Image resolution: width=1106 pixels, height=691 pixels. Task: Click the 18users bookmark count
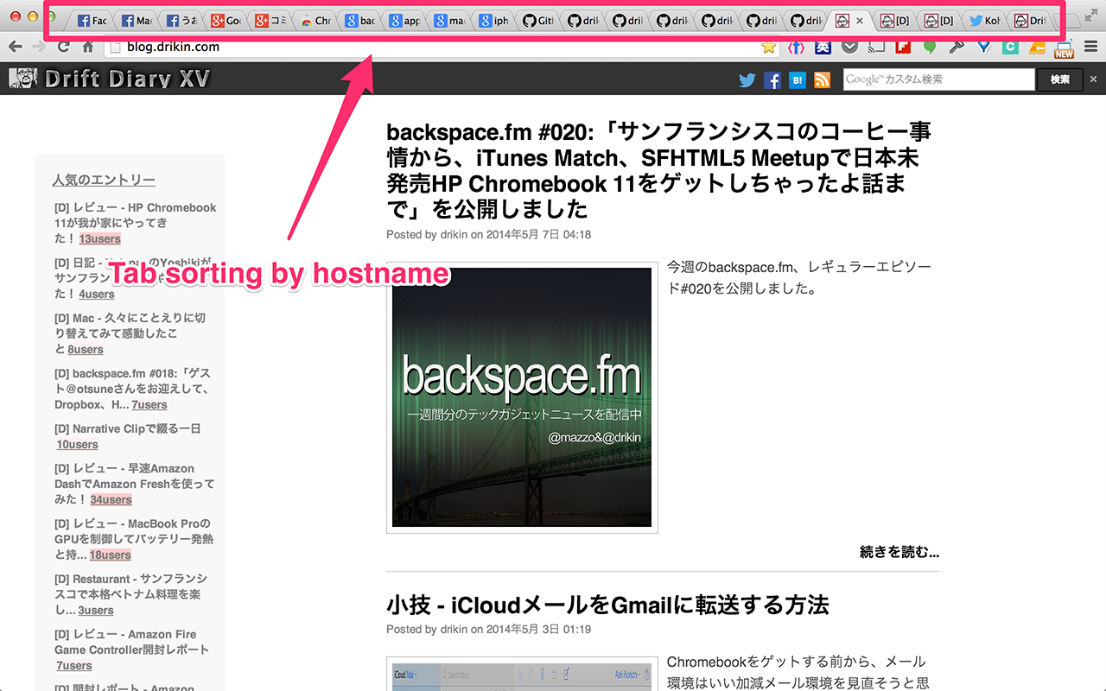click(x=111, y=555)
